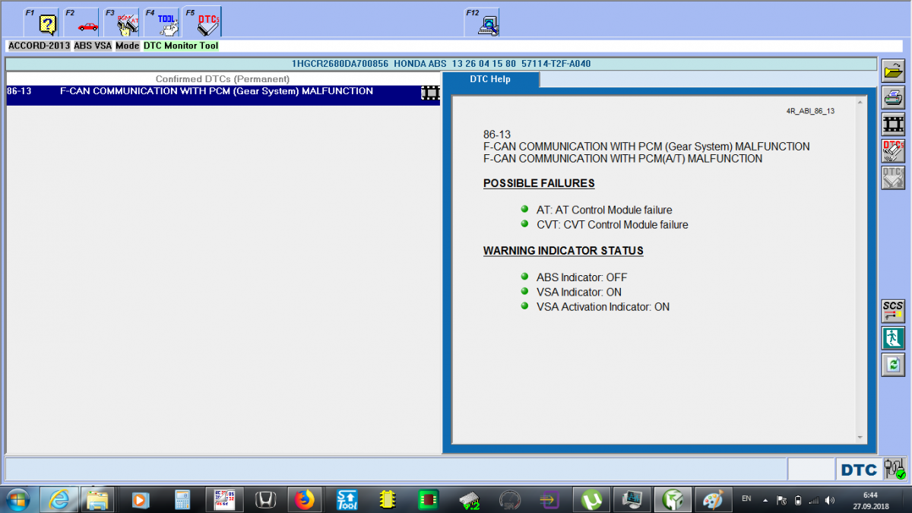This screenshot has width=912, height=513.
Task: Click the greyed-out DTC icon in right toolbar
Action: [893, 178]
